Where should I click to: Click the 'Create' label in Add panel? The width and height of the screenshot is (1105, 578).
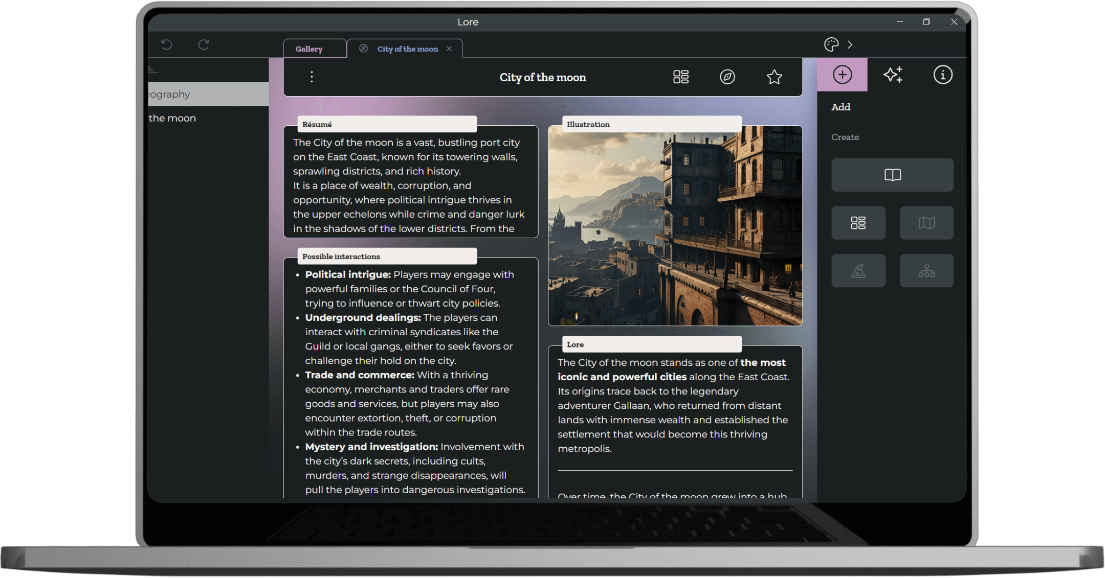(x=845, y=137)
